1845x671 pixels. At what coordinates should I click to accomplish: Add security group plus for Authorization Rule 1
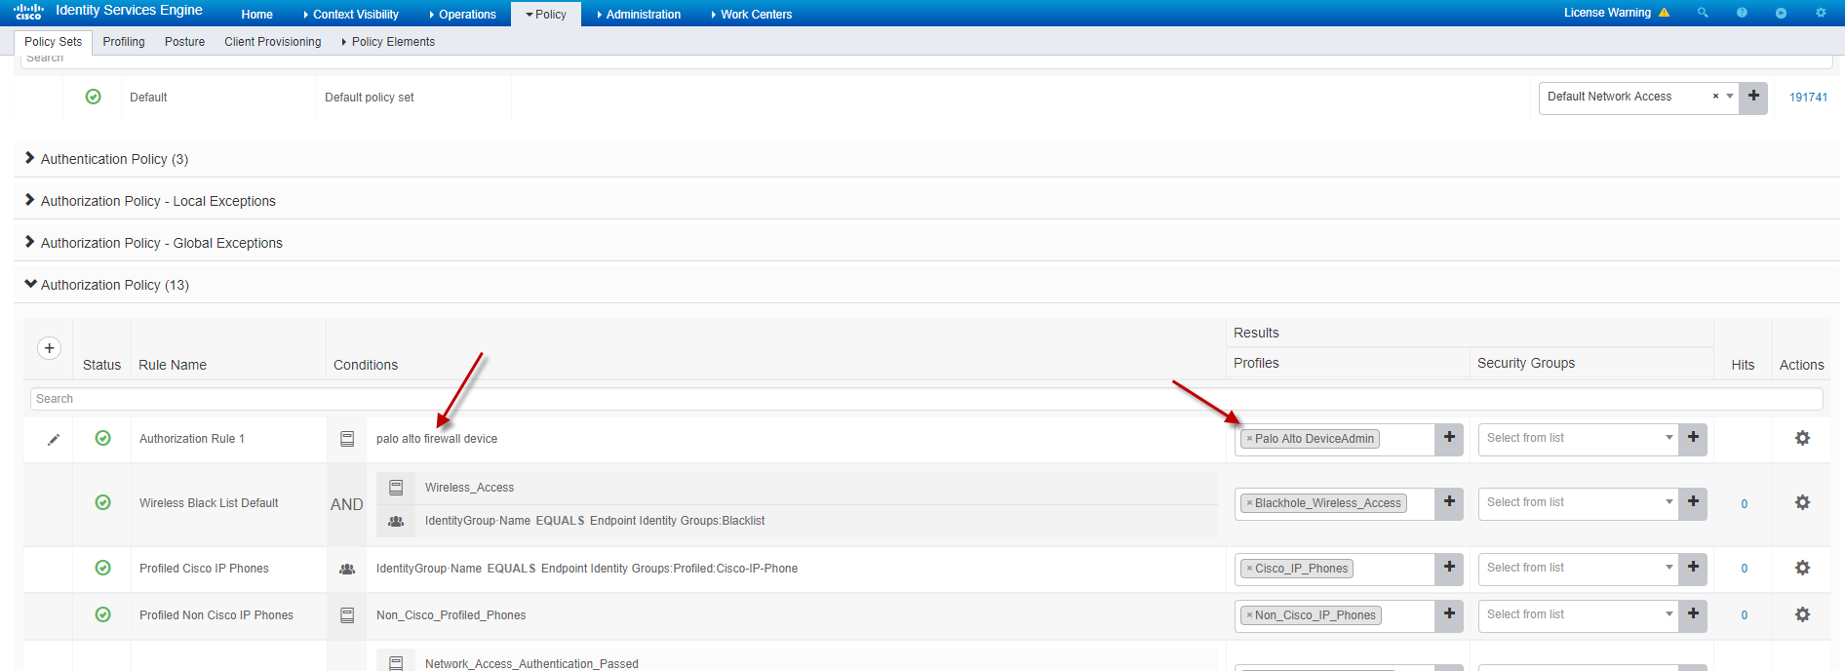pos(1693,438)
